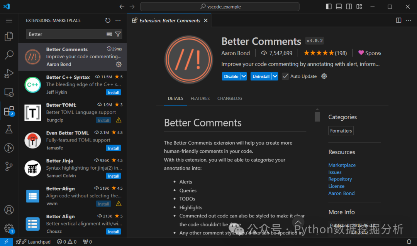The width and height of the screenshot is (417, 246).
Task: Select the Extension: Better Comments editor tab
Action: (x=170, y=20)
